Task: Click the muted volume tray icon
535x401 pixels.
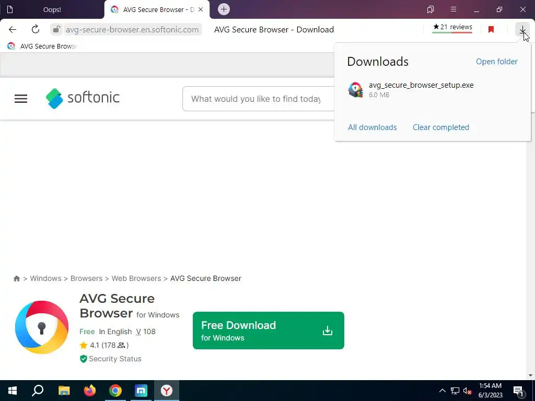Action: (467, 391)
